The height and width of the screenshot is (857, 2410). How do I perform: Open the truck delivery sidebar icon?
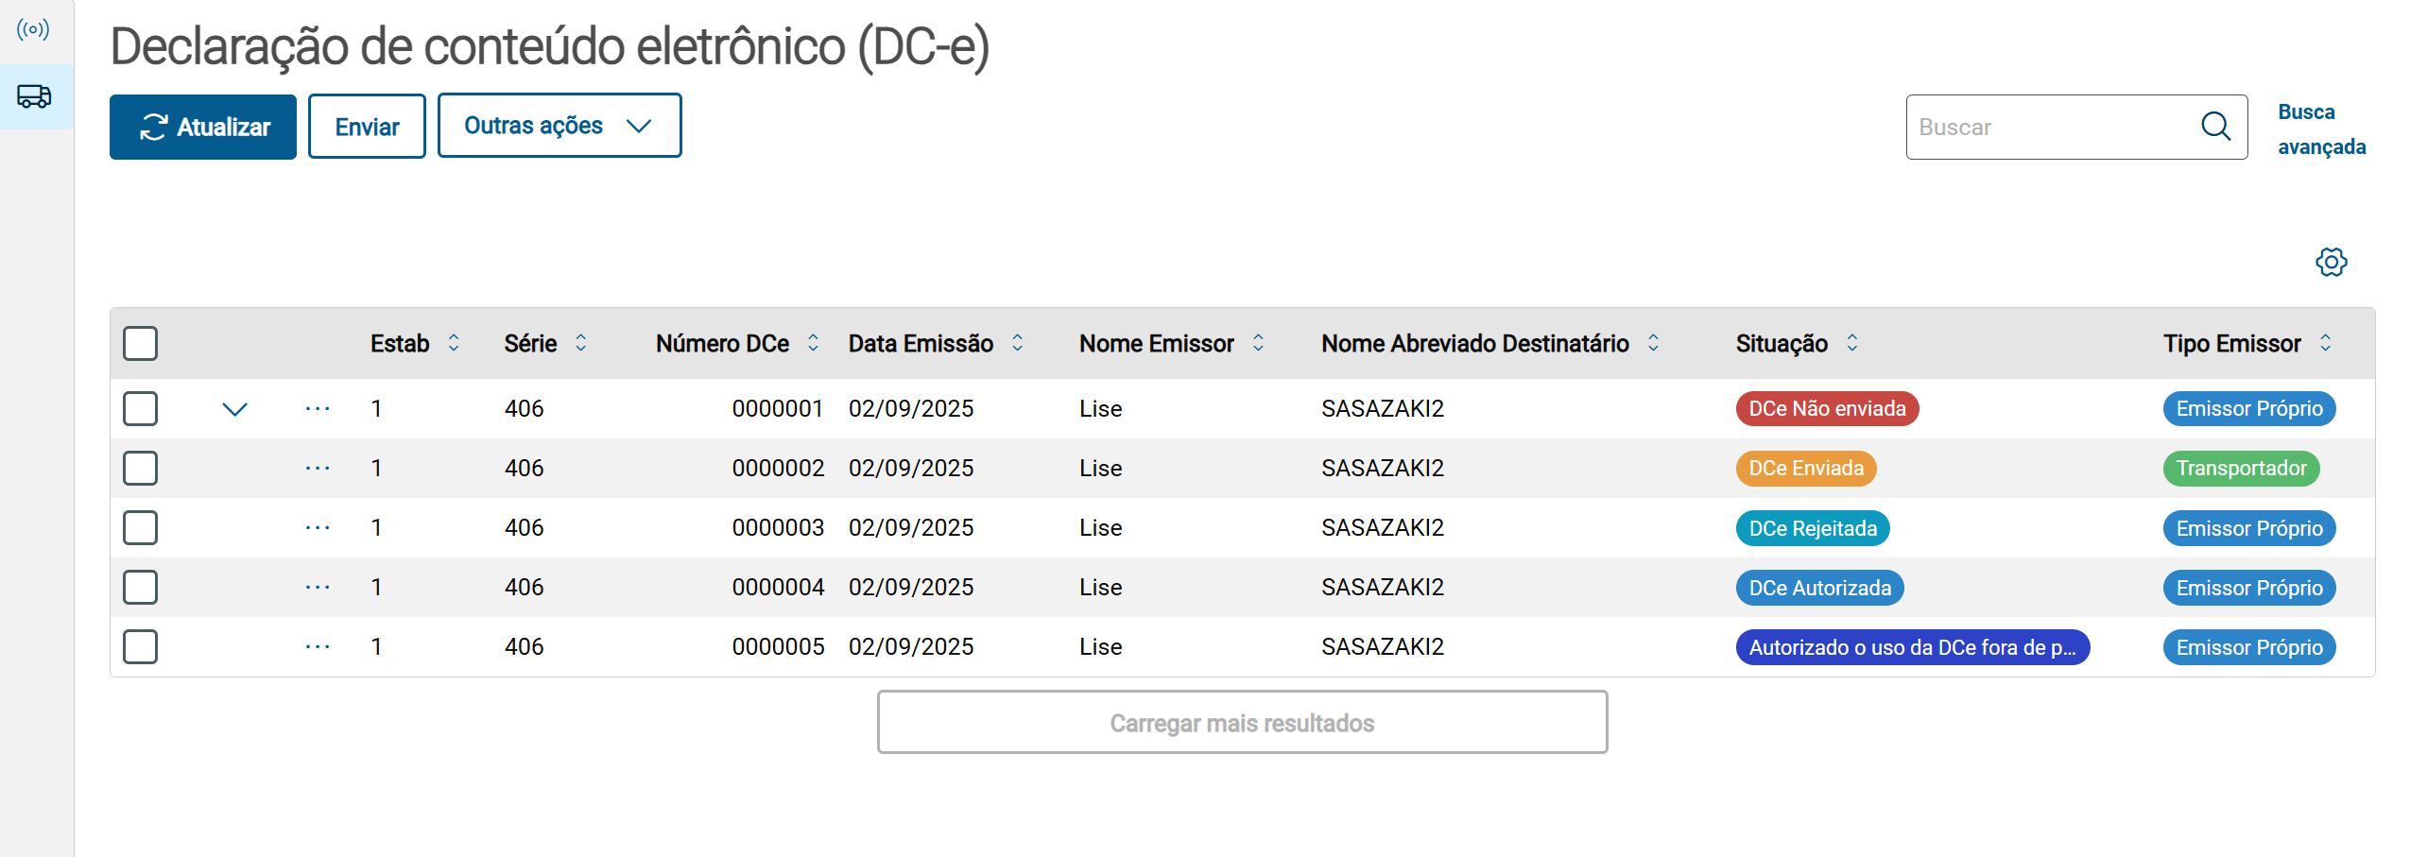(35, 96)
